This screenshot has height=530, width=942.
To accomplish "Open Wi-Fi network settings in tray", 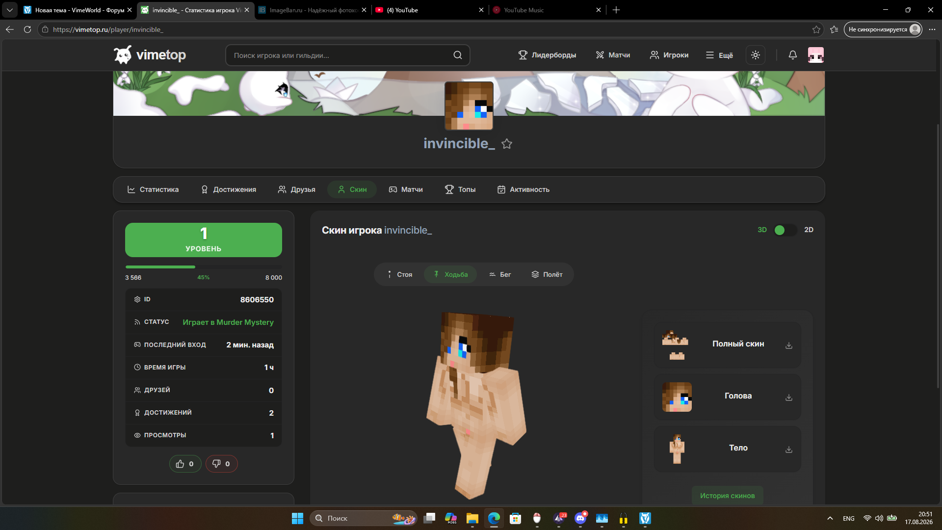I will point(867,518).
